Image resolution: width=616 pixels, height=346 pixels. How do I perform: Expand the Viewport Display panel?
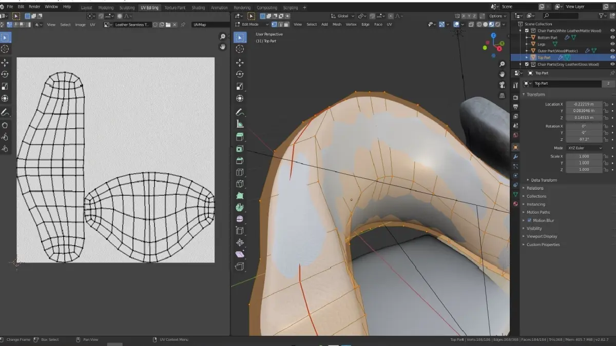tap(542, 236)
